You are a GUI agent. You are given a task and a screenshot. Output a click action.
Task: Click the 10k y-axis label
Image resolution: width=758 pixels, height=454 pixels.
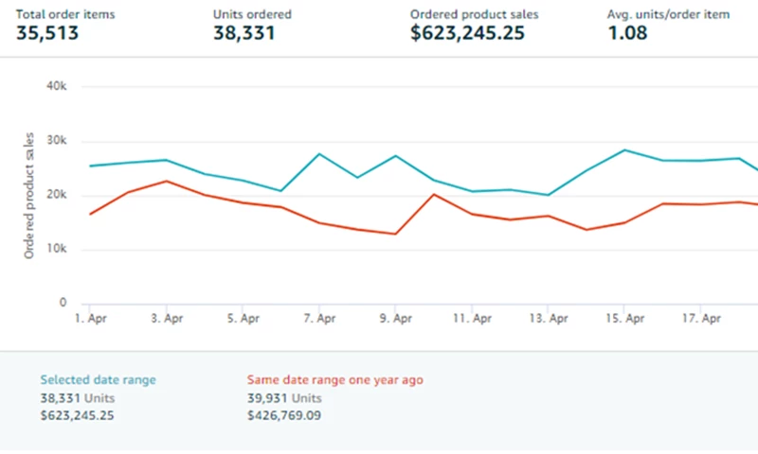[x=57, y=250]
